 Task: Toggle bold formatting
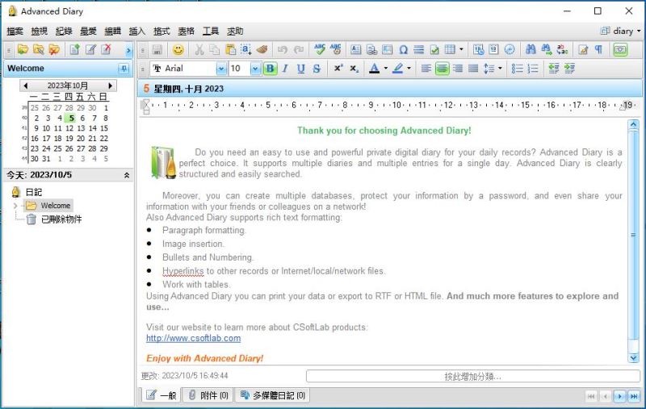tap(270, 69)
